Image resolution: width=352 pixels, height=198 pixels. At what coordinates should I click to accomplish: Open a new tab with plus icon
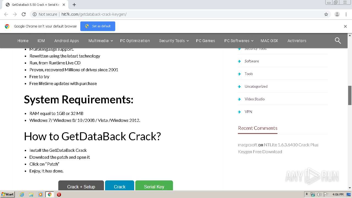(74, 5)
